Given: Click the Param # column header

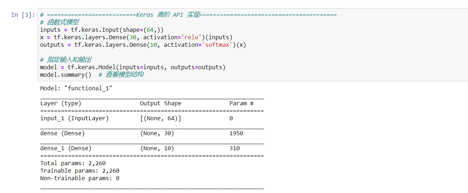Looking at the screenshot, I should (x=241, y=103).
